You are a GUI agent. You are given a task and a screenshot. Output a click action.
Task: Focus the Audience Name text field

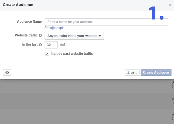(x=106, y=22)
